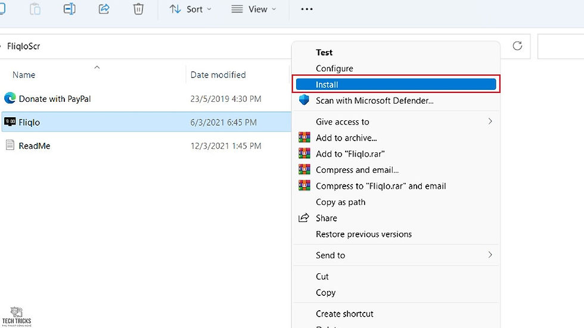Click the date 12/3/2021 1:45 PM

(x=226, y=146)
